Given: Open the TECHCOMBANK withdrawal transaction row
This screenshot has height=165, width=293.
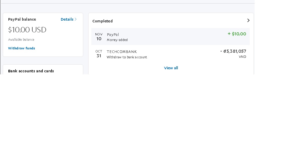Looking at the screenshot, I should click(170, 54).
